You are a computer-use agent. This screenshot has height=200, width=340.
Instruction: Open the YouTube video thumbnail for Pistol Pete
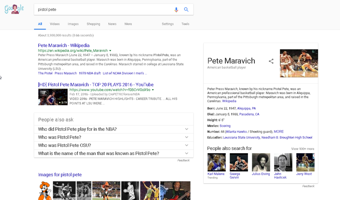pyautogui.click(x=53, y=97)
